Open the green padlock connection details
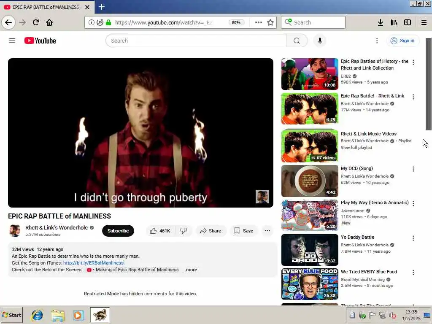The height and width of the screenshot is (324, 432). pyautogui.click(x=108, y=22)
